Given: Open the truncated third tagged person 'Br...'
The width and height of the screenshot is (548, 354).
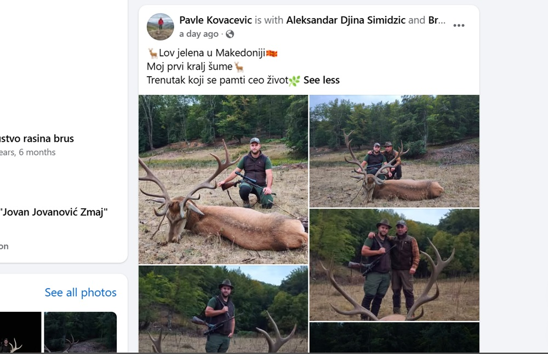Looking at the screenshot, I should tap(437, 20).
